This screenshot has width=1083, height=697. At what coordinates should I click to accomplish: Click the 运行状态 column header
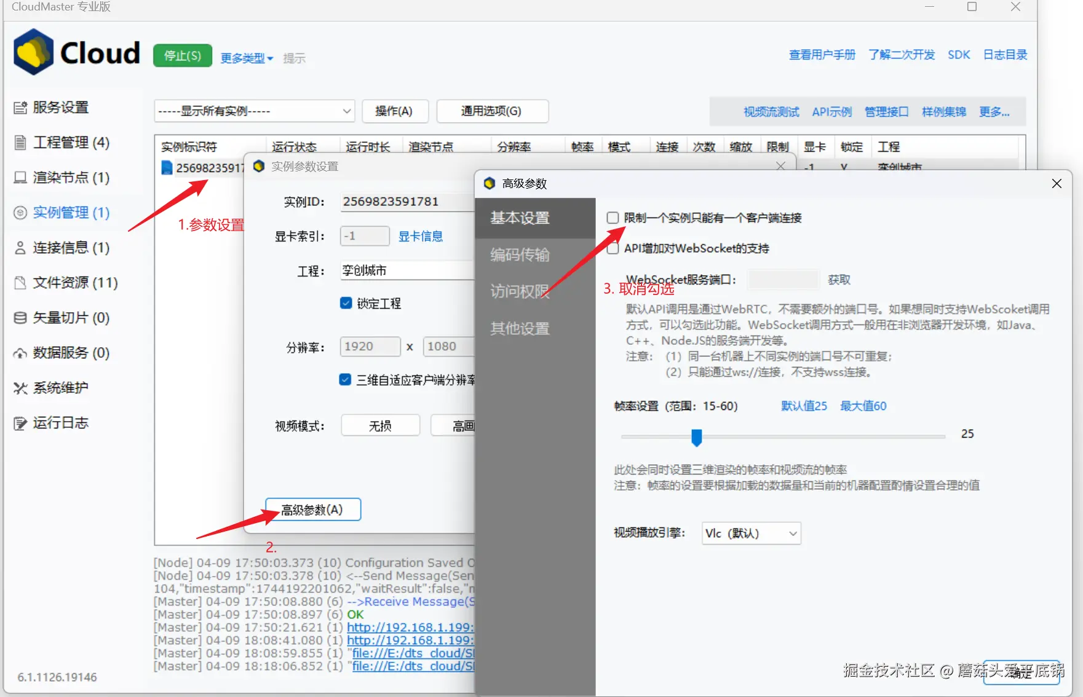tap(295, 147)
